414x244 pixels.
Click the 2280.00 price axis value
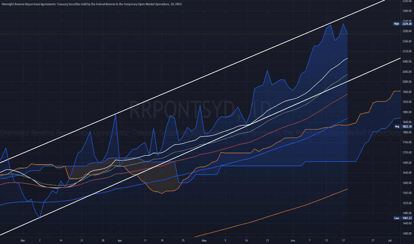(x=407, y=11)
